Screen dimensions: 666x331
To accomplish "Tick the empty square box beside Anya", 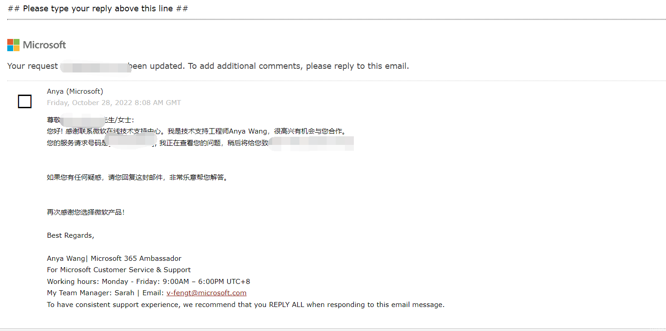I will tap(24, 101).
